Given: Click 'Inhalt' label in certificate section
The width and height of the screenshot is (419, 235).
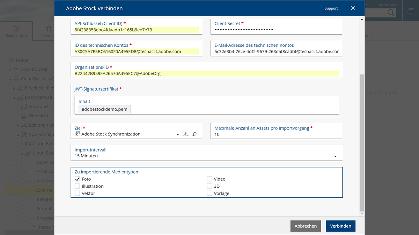Looking at the screenshot, I should (84, 101).
